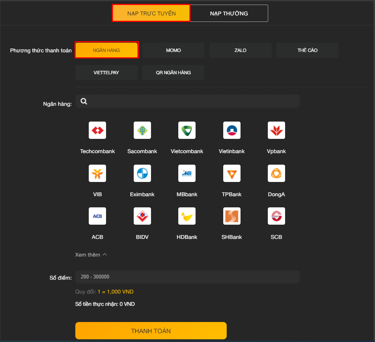Click the search magnifier icon
375x342 pixels.
pyautogui.click(x=84, y=101)
